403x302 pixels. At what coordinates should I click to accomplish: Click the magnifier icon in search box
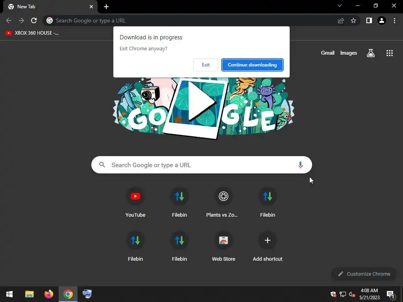102,165
